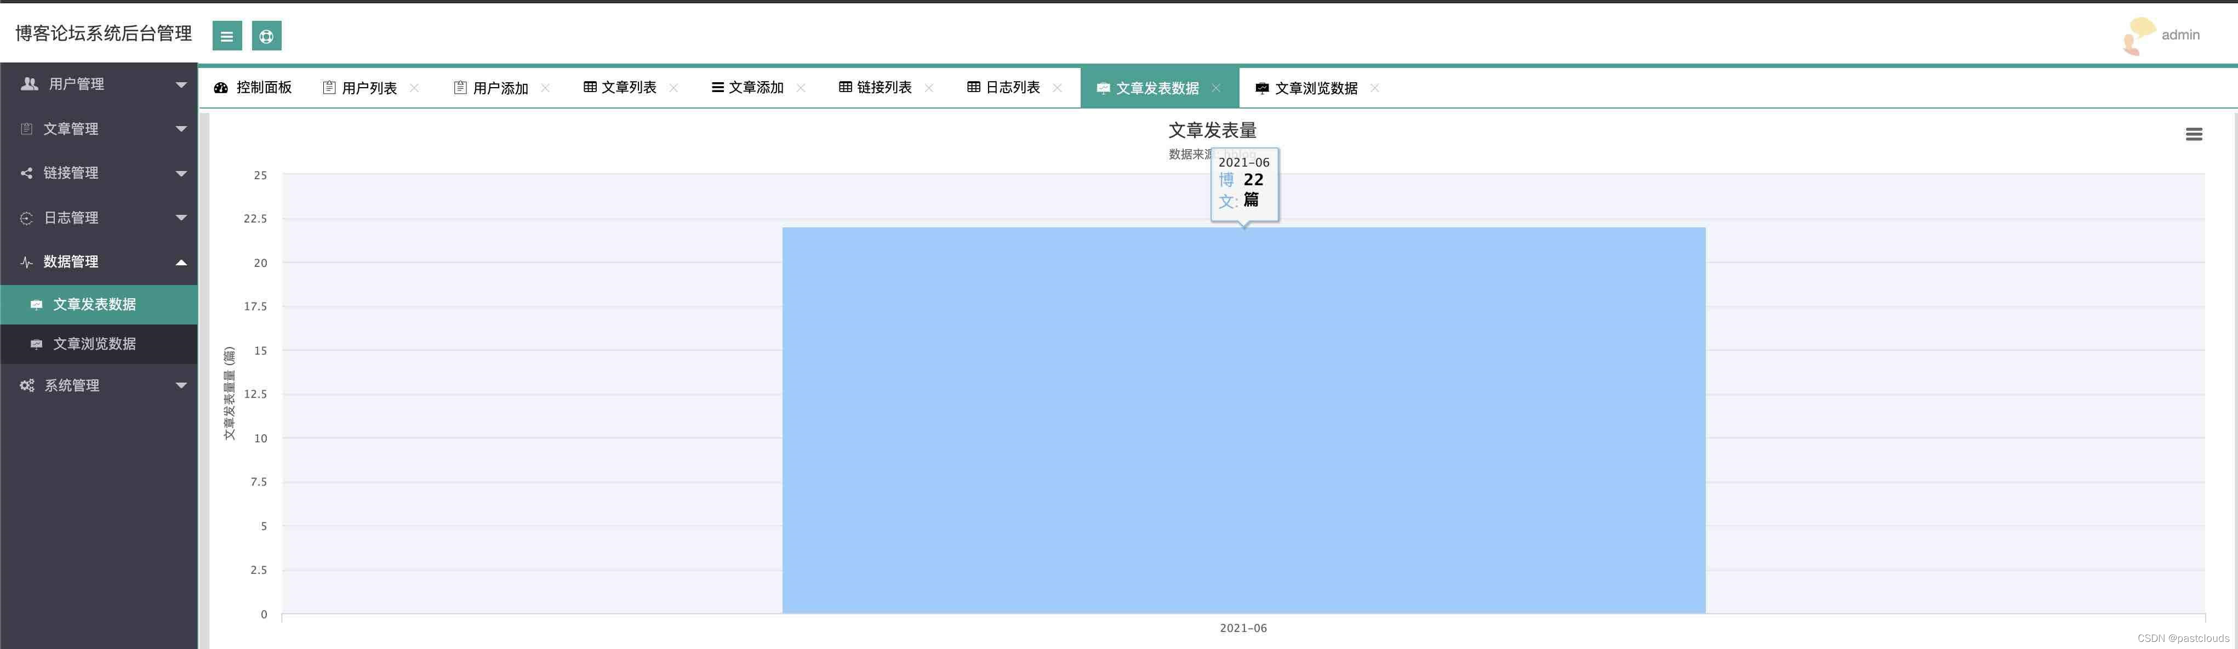Click the admin username link
This screenshot has height=649, width=2238.
2180,35
